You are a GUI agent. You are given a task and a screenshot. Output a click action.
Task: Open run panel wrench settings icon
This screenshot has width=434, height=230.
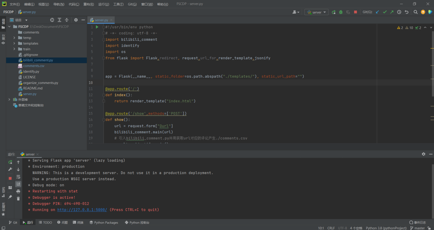point(10,169)
